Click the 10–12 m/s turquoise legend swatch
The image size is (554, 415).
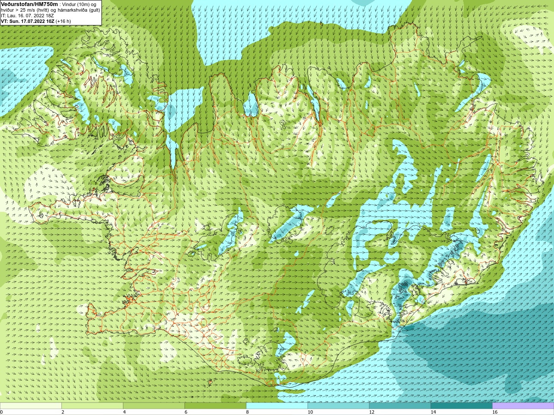(x=338, y=406)
